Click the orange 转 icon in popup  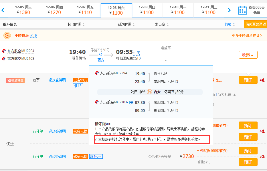pos(149,92)
